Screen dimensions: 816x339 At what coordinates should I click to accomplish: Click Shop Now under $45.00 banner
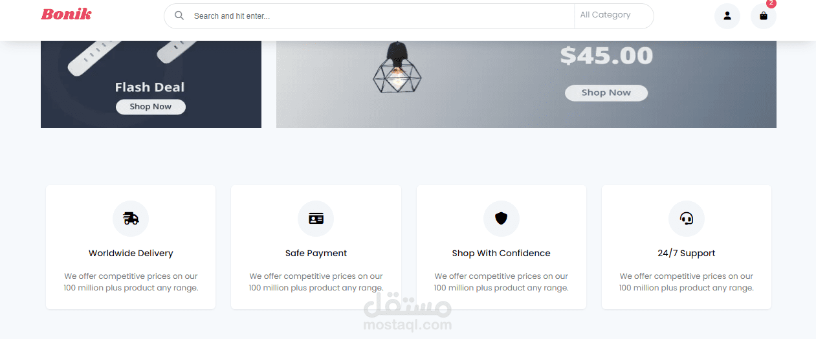[x=606, y=93]
